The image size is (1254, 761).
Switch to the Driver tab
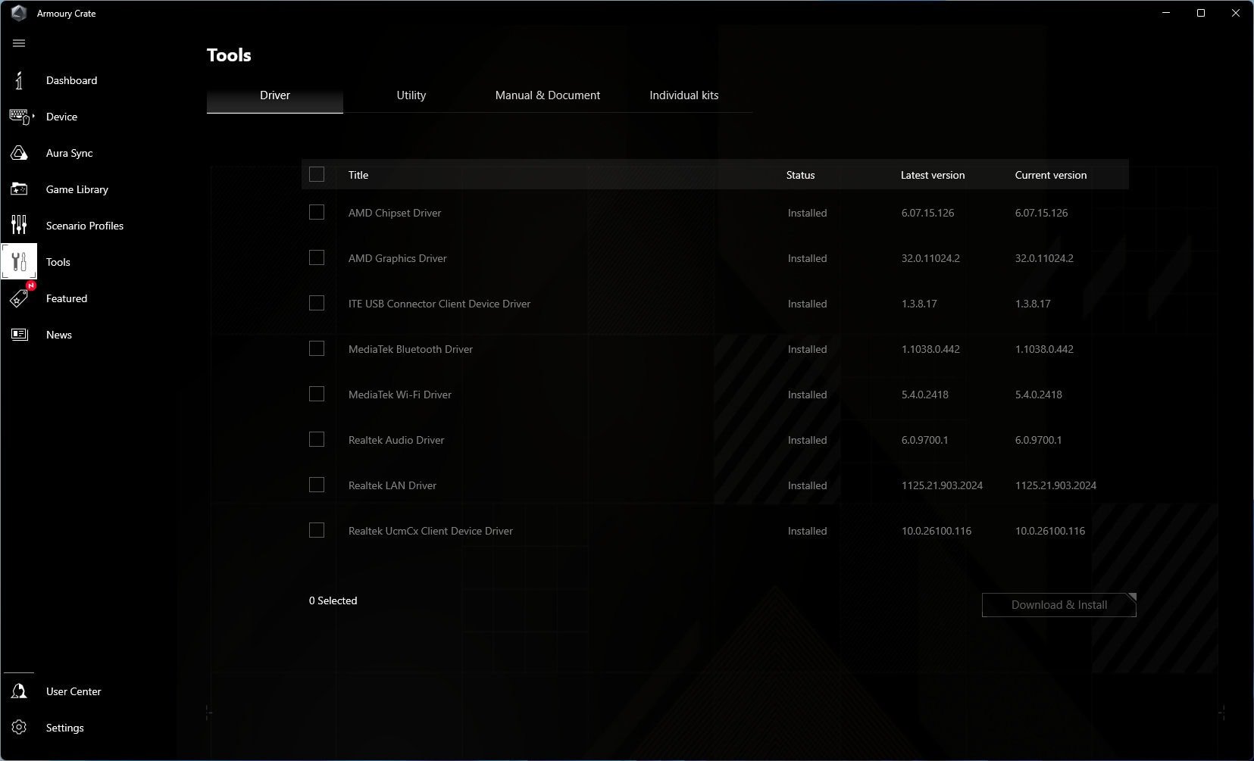pos(275,95)
